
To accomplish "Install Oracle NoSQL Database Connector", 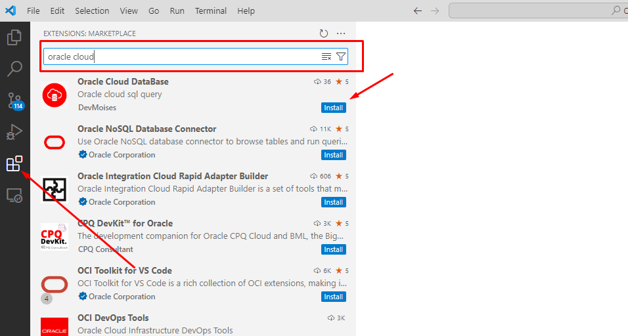I will tap(334, 155).
